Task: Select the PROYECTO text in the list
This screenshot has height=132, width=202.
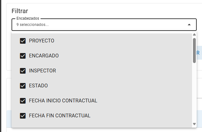Action: pyautogui.click(x=41, y=41)
